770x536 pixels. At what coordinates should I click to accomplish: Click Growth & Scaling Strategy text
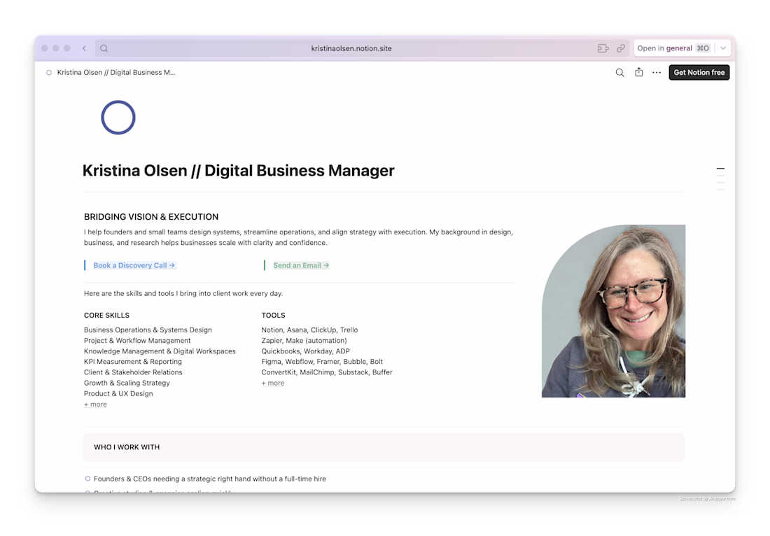tap(127, 383)
